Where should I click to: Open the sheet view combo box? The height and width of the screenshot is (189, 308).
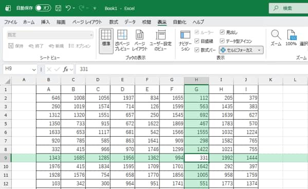click(x=50, y=35)
